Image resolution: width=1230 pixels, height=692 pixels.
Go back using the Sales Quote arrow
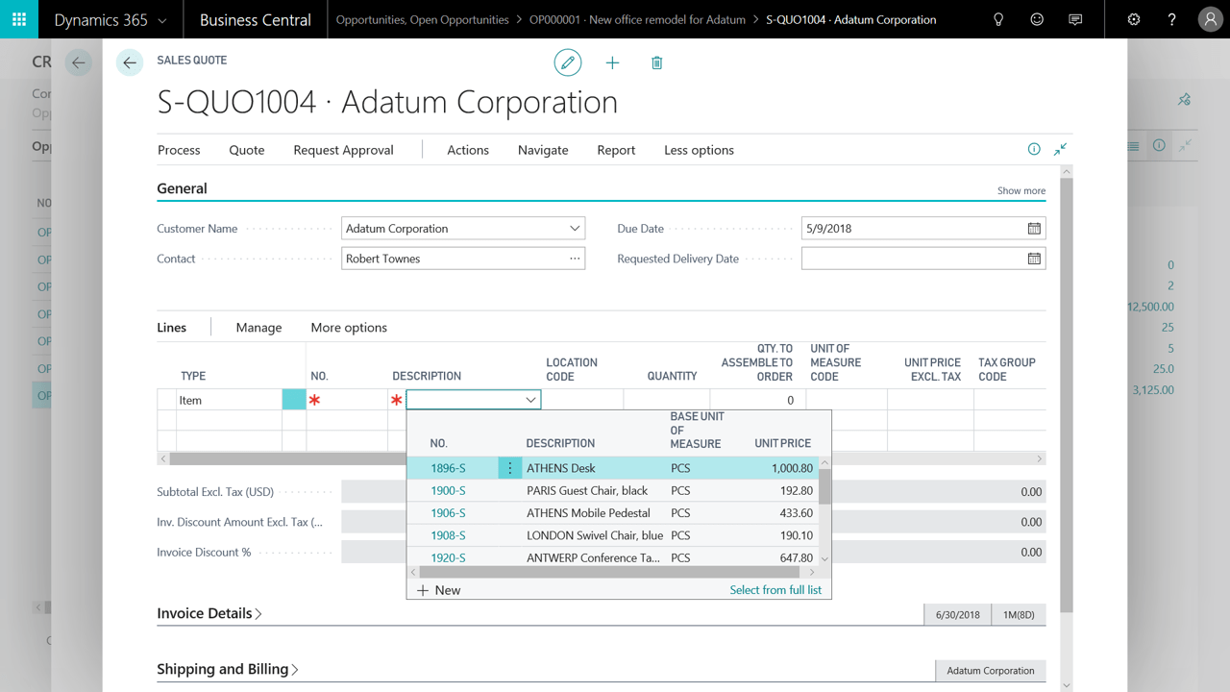[x=130, y=63]
